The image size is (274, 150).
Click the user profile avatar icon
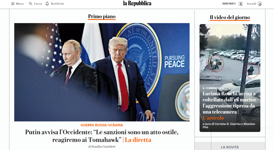pos(260,4)
